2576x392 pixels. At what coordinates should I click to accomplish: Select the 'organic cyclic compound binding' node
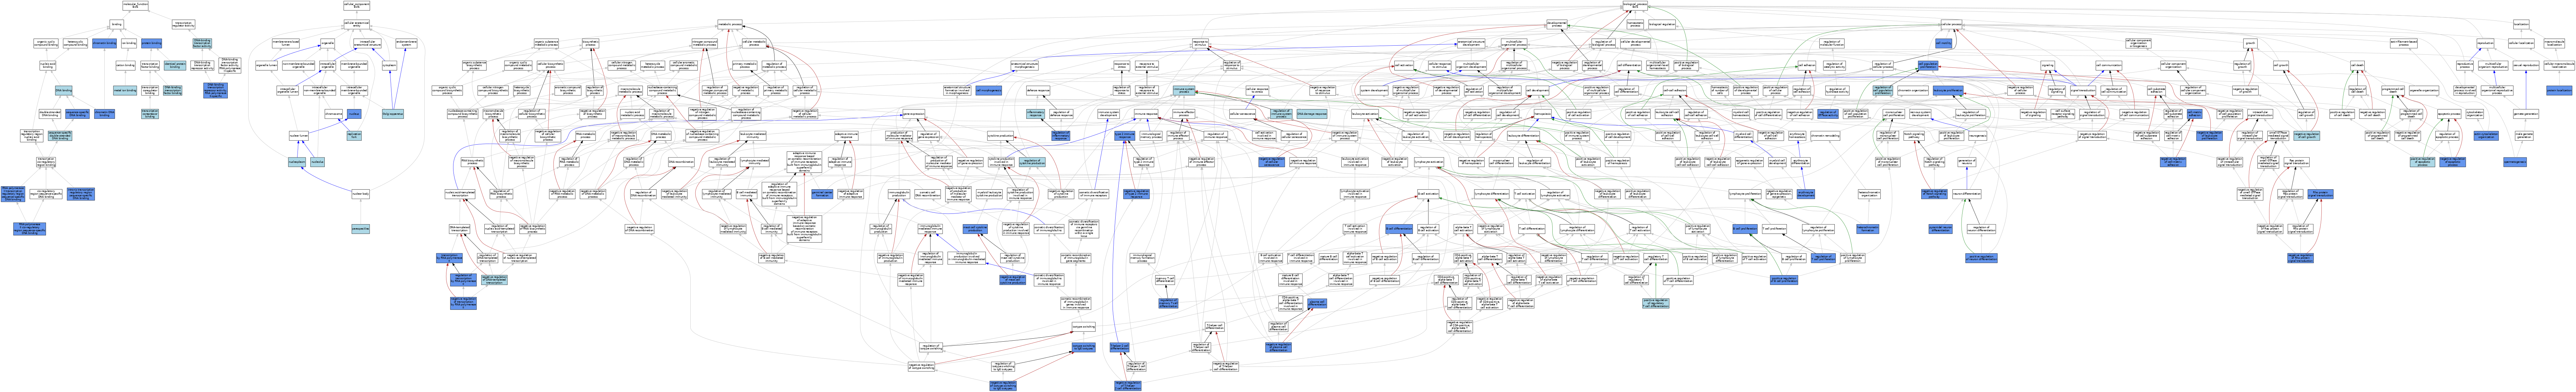[x=46, y=43]
